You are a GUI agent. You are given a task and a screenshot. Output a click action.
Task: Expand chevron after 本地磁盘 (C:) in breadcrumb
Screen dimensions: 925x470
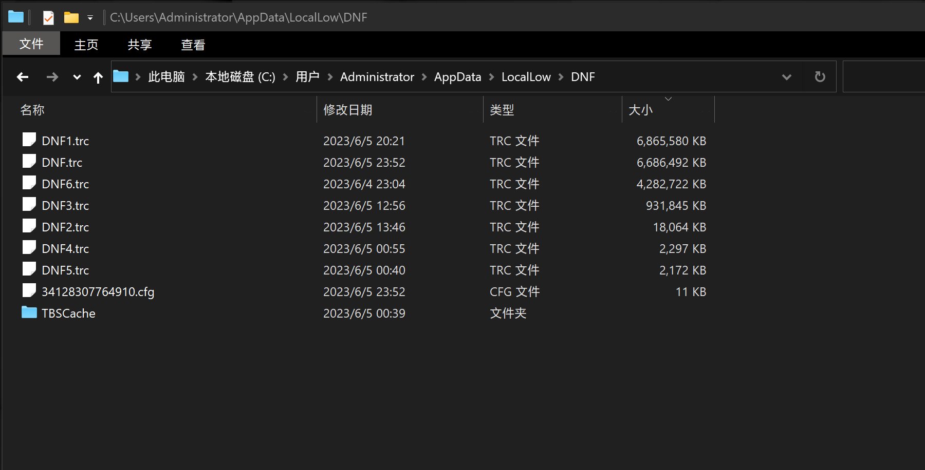tap(286, 77)
